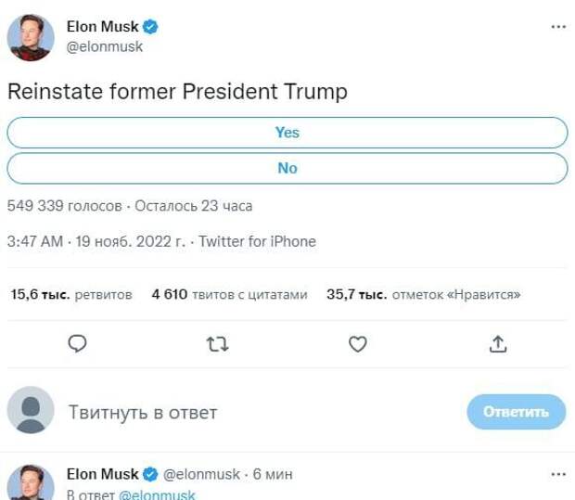Image resolution: width=575 pixels, height=500 pixels.
Task: View the 15,6 тыс. ретвитов list
Action: pyautogui.click(x=71, y=295)
